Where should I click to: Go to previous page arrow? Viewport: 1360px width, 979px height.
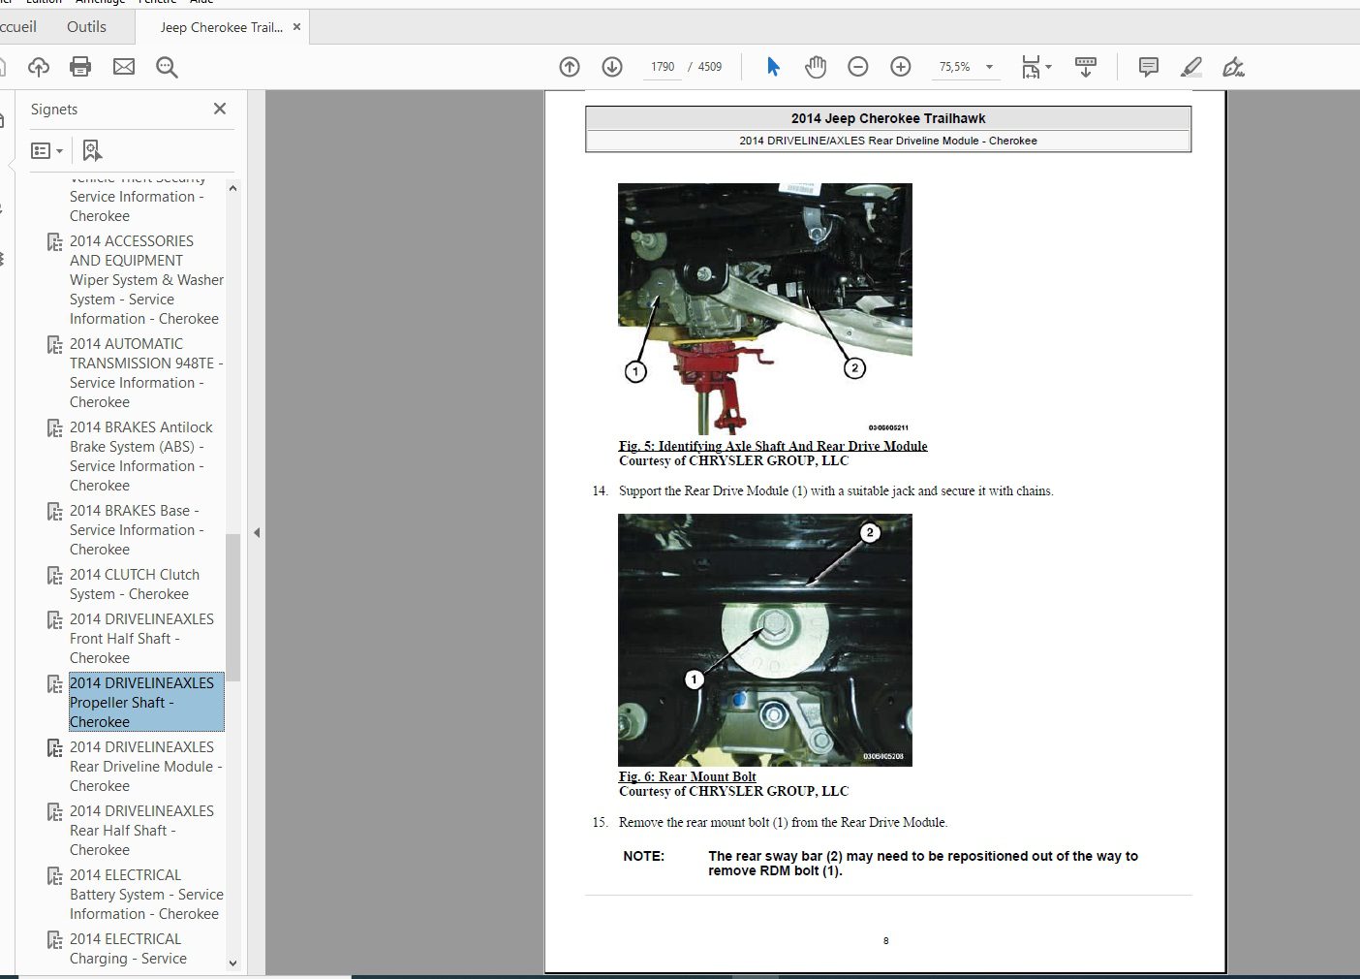point(570,67)
